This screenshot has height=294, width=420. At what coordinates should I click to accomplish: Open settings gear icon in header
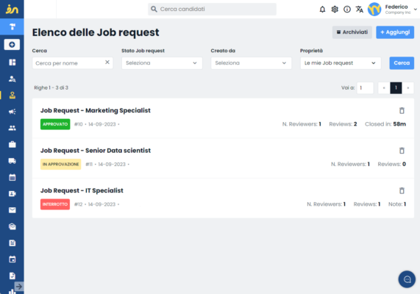coord(335,10)
